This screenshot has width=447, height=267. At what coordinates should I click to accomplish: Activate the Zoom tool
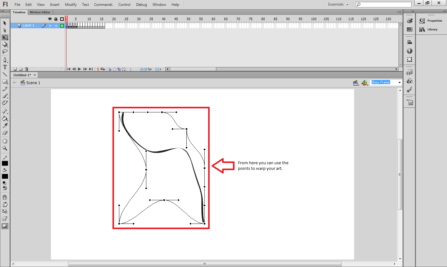pyautogui.click(x=5, y=148)
